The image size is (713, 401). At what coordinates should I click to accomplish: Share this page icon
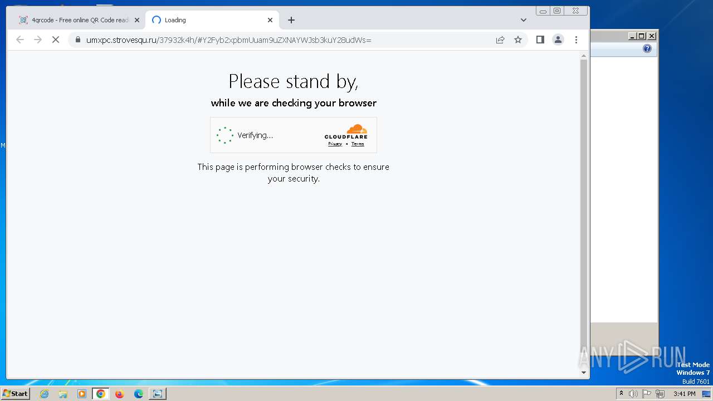pyautogui.click(x=500, y=40)
